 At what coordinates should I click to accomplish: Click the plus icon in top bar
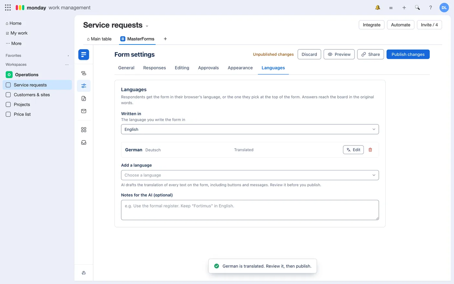coord(404,7)
